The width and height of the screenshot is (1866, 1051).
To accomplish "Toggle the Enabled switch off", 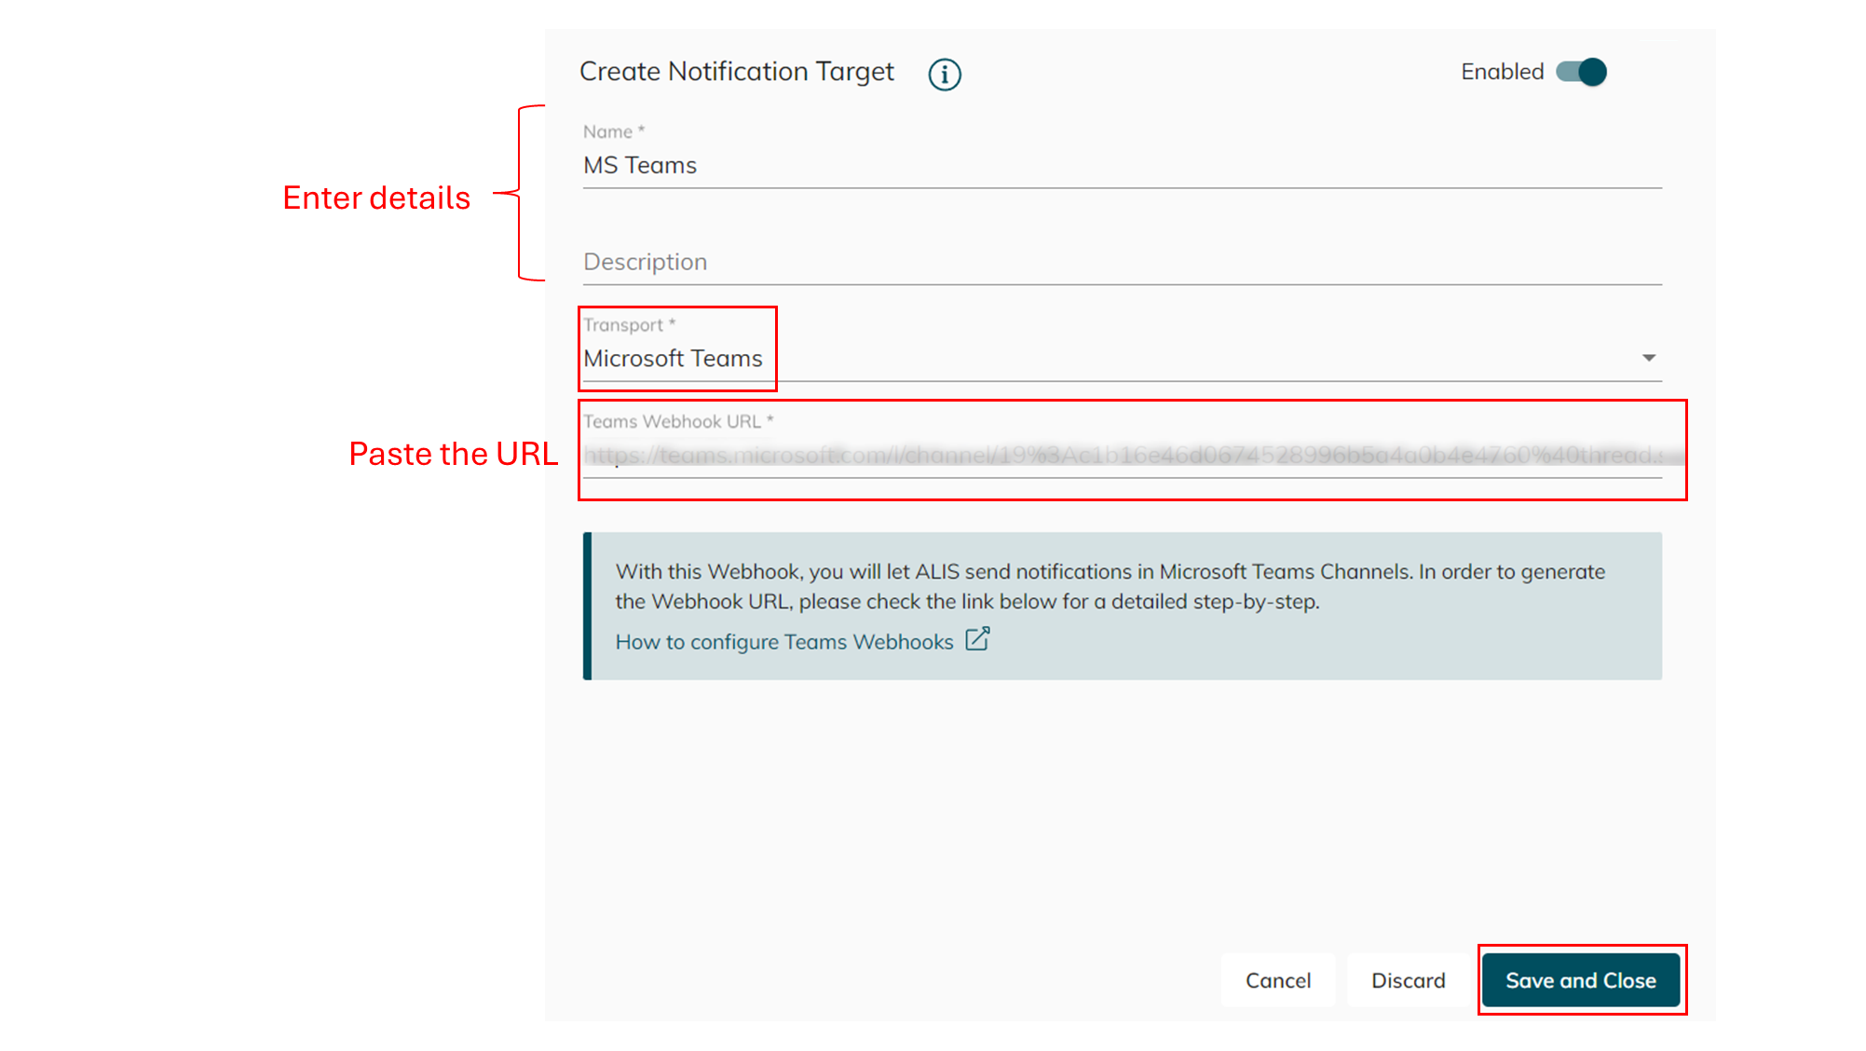I will pyautogui.click(x=1582, y=72).
